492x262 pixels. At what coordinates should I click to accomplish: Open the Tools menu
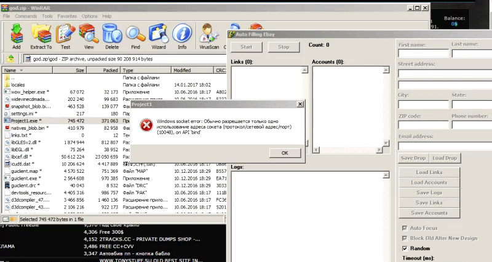click(x=47, y=16)
